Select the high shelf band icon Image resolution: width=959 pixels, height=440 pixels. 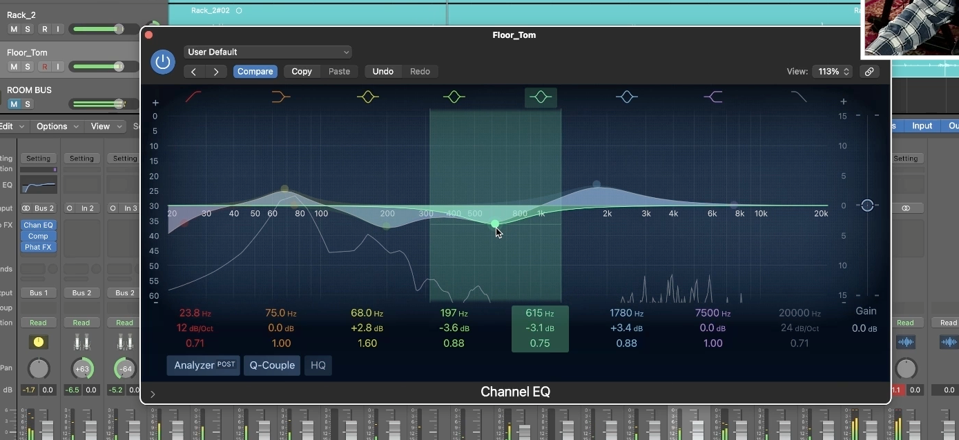[713, 97]
